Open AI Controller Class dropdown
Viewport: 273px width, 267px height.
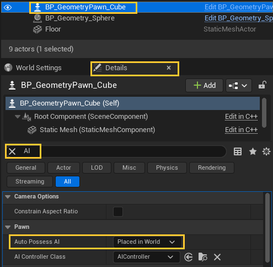pyautogui.click(x=147, y=257)
